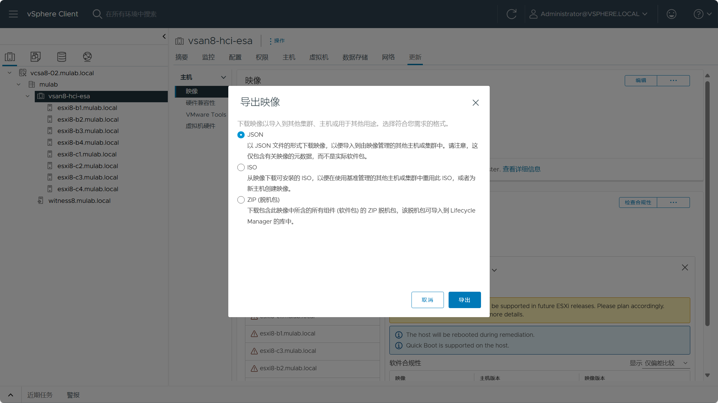Collapse the left navigation panel
This screenshot has height=403, width=718.
click(x=164, y=36)
